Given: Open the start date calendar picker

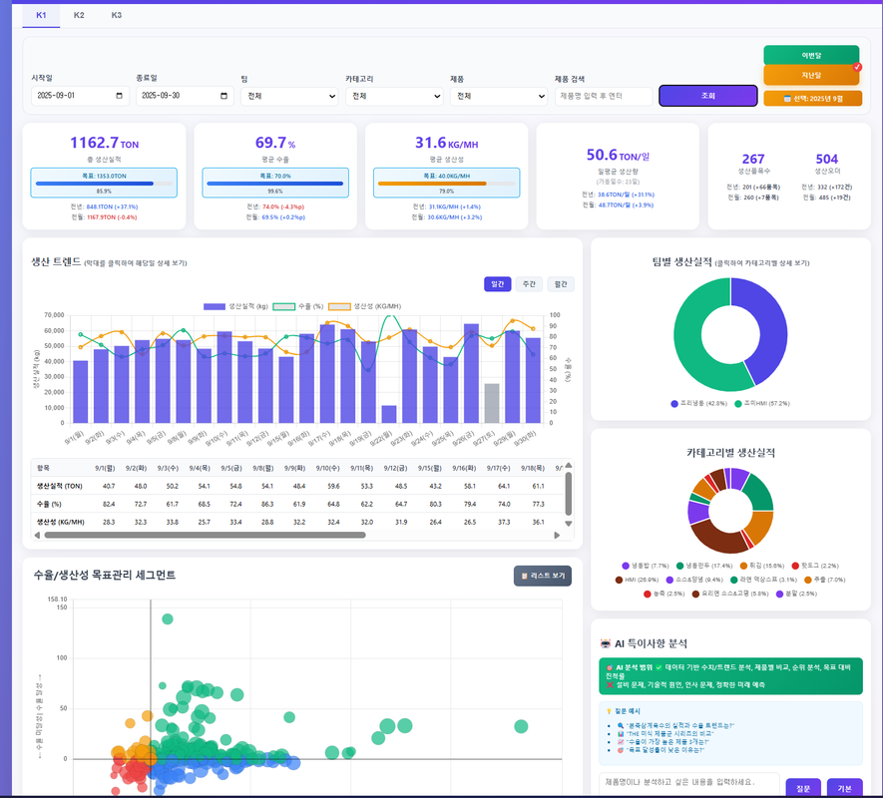Looking at the screenshot, I should (119, 96).
